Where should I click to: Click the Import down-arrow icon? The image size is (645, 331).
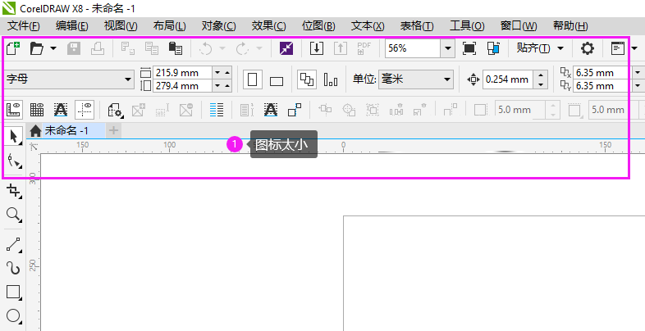[316, 48]
